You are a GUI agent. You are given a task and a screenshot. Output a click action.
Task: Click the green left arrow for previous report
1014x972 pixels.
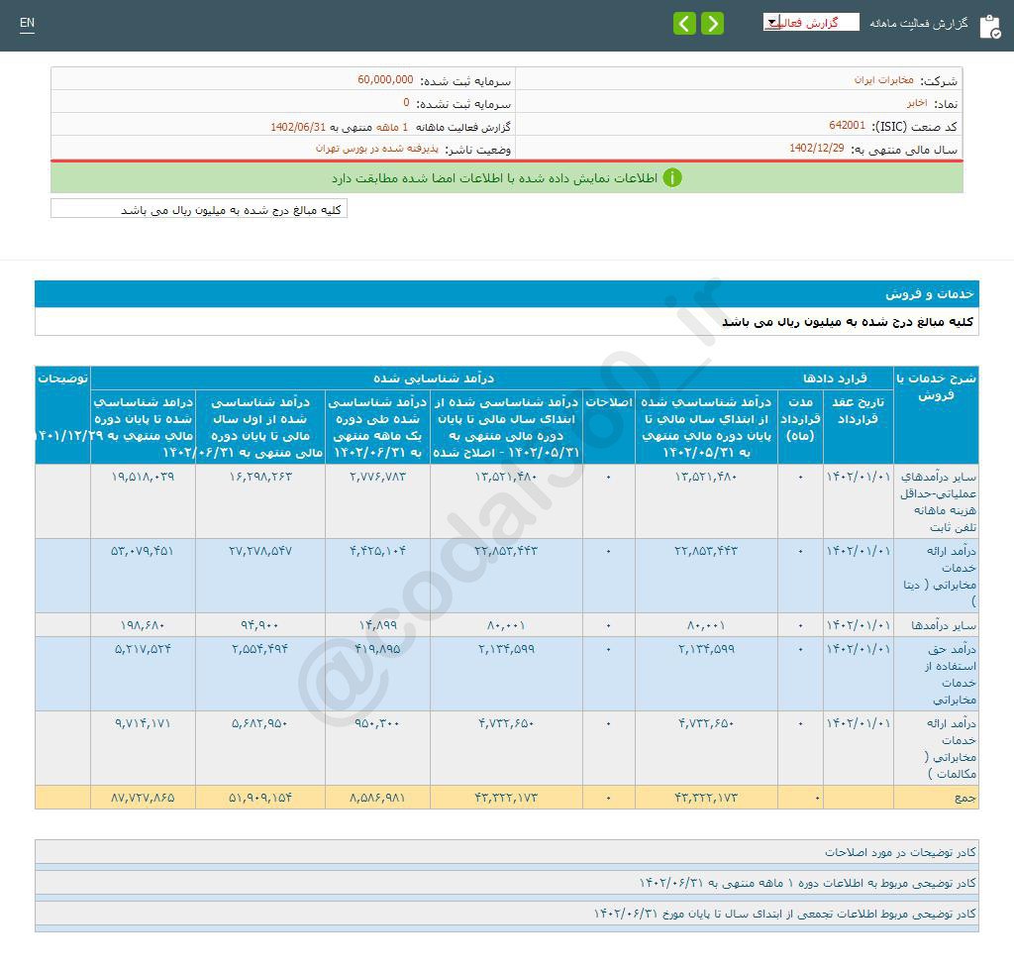tap(685, 23)
